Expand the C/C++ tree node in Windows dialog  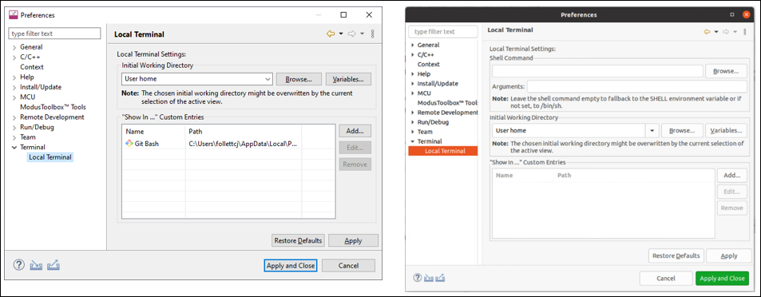tap(14, 57)
